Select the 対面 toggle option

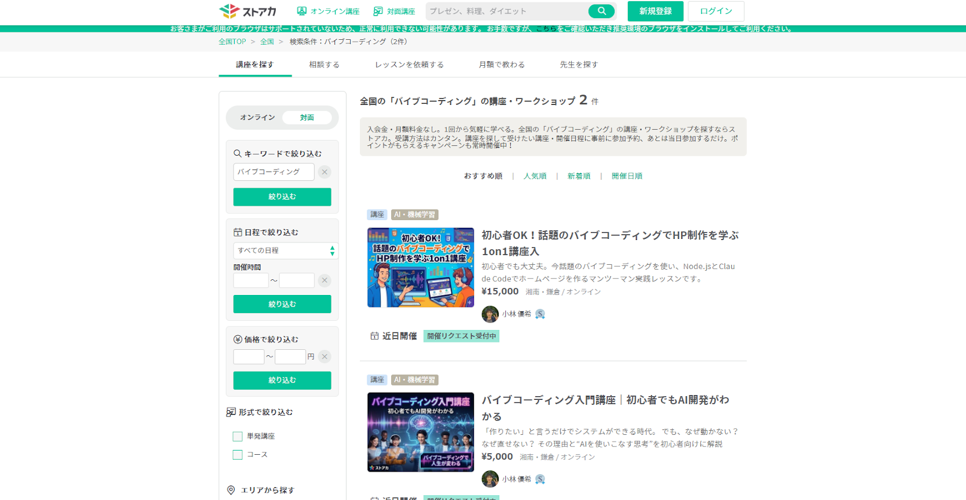[307, 118]
